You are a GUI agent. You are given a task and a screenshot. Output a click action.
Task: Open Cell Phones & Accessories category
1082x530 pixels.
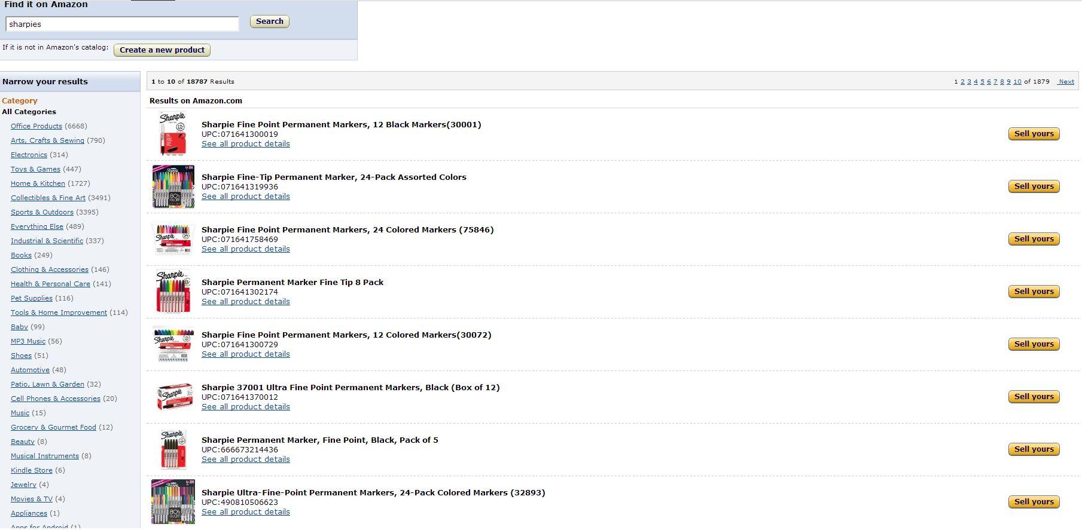click(56, 399)
